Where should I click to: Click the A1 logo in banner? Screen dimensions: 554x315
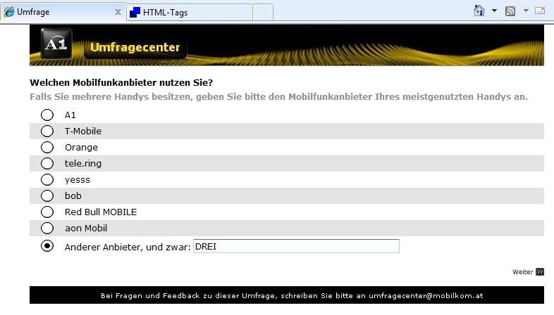tap(56, 44)
